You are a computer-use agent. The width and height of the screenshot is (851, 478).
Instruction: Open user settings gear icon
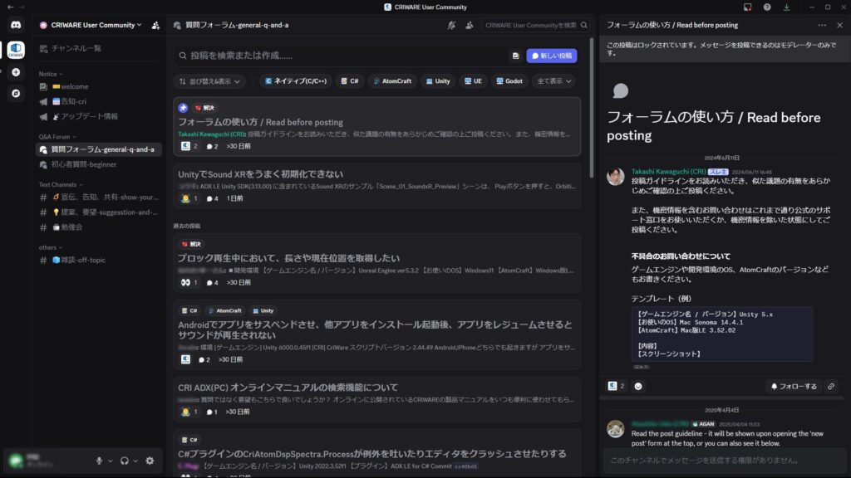[150, 461]
